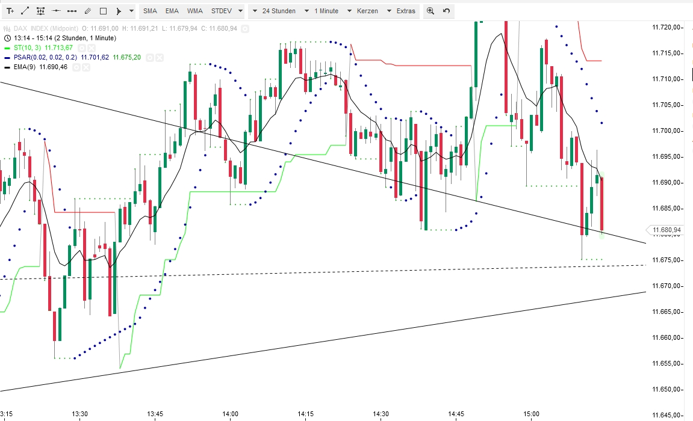Open the Extras menu
This screenshot has height=421, width=693.
[x=405, y=10]
